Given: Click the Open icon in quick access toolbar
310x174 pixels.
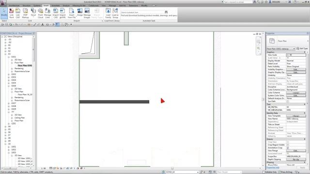Looking at the screenshot, I should [2, 25].
